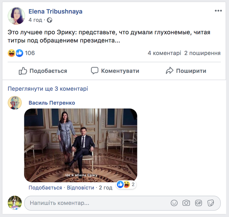Image resolution: width=229 pixels, height=217 pixels.
Task: Open Elena Tribushnaya's profile name
Action: click(x=55, y=11)
